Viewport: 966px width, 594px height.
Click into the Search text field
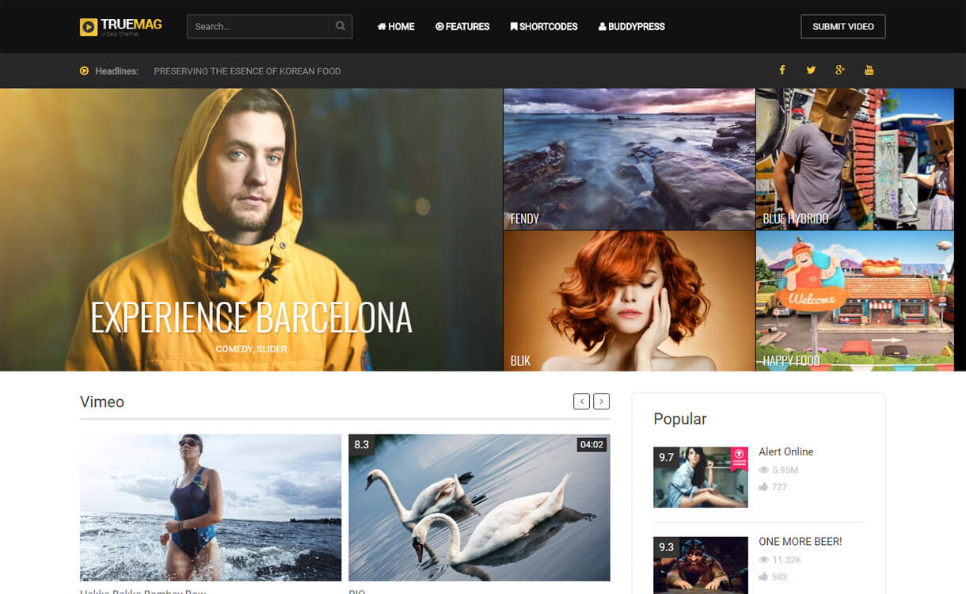coord(257,26)
